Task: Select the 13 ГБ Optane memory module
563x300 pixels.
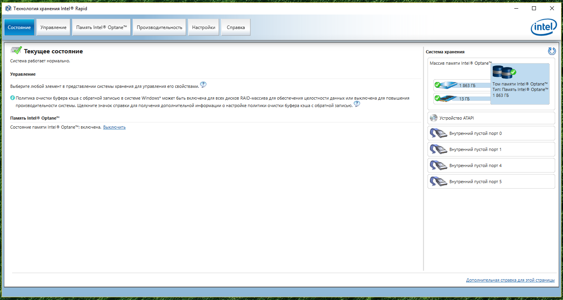Action: (462, 98)
